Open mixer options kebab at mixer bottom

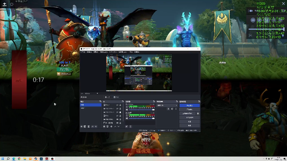130,127
